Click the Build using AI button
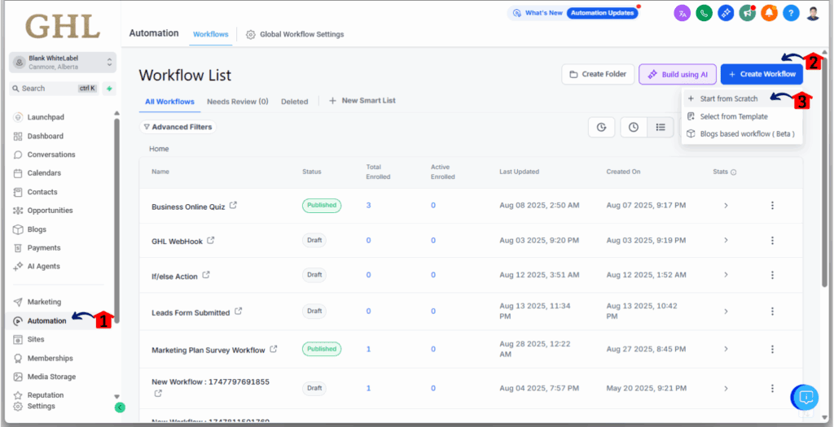 [x=678, y=74]
